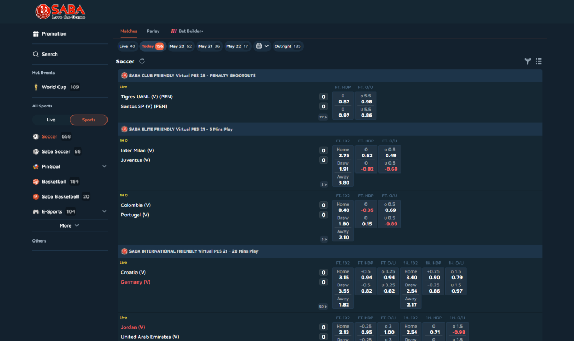574x341 pixels.
Task: Select Today 156 filter
Action: point(152,46)
